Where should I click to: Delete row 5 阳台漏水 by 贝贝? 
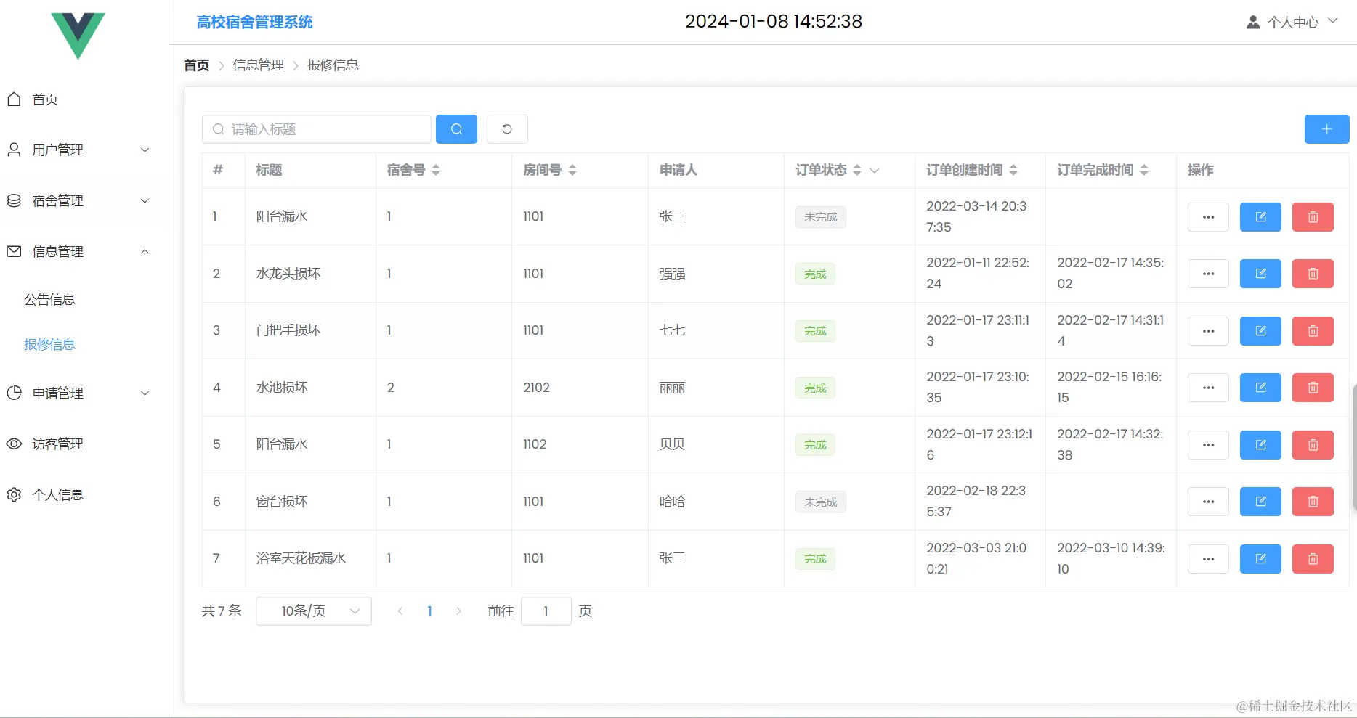[1313, 445]
